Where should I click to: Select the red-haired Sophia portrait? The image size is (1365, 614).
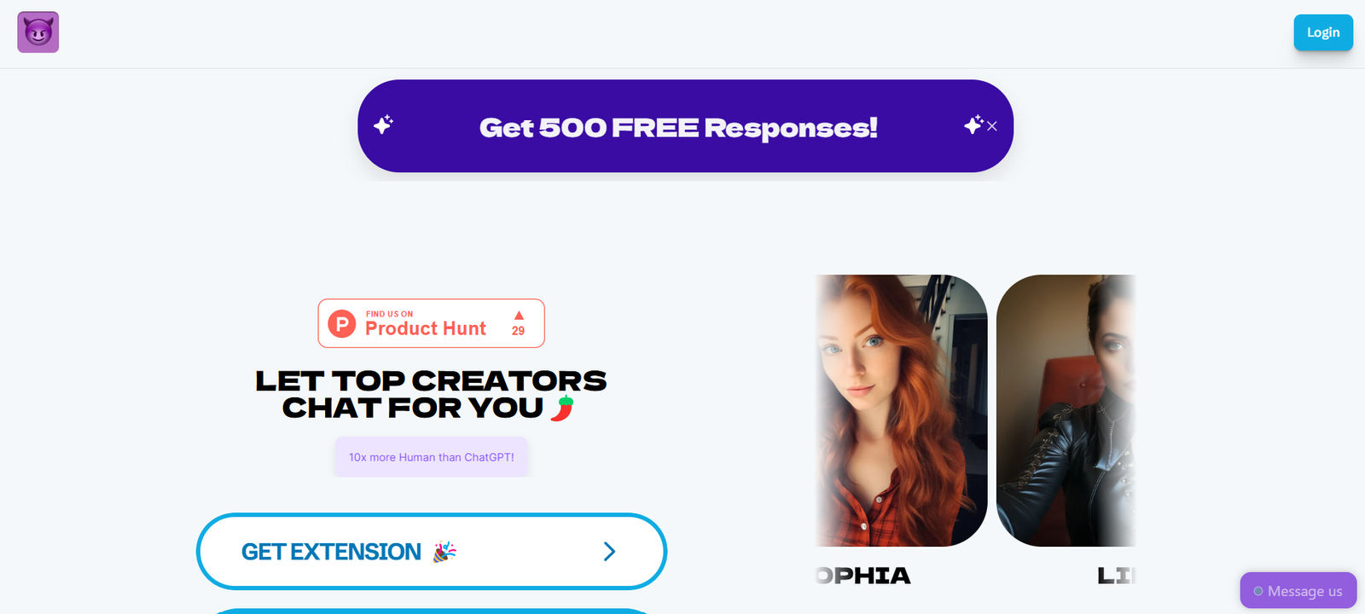[902, 410]
